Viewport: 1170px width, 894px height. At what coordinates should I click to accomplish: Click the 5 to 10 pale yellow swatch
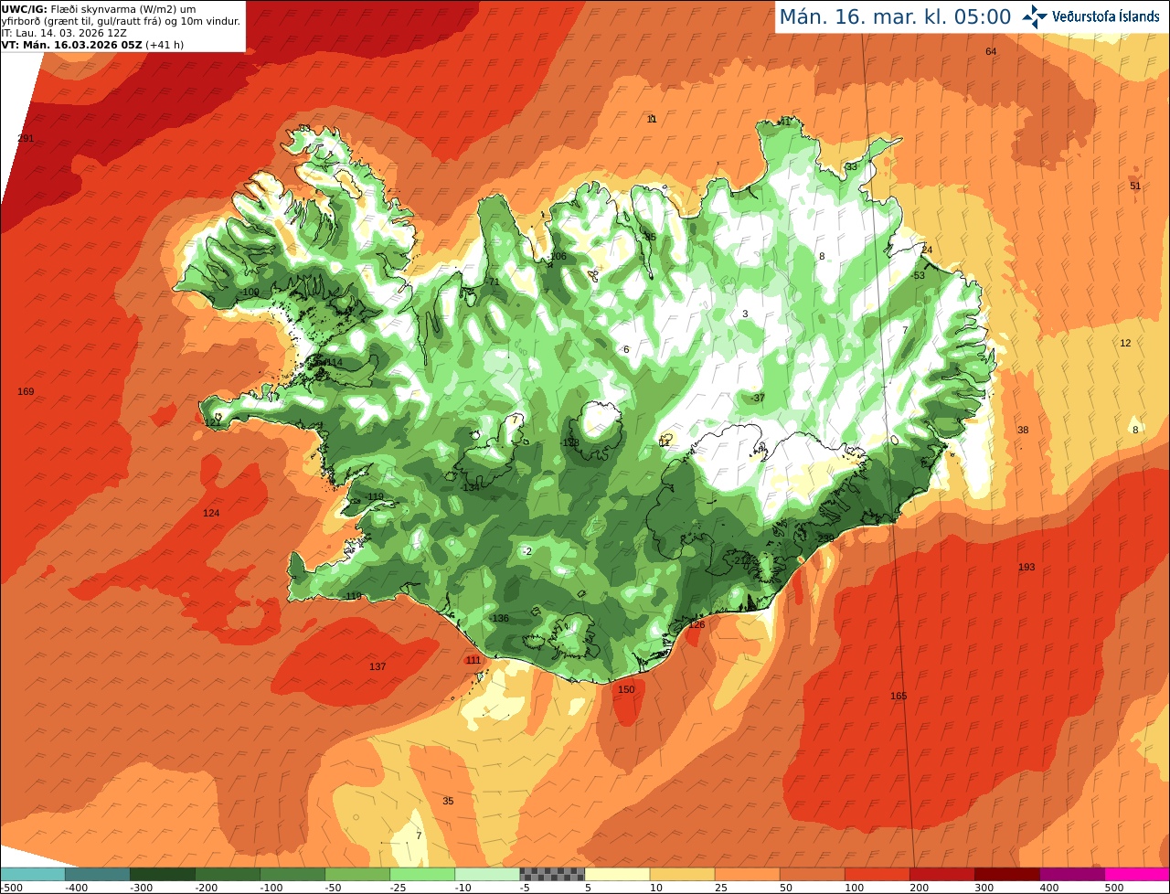tap(617, 874)
